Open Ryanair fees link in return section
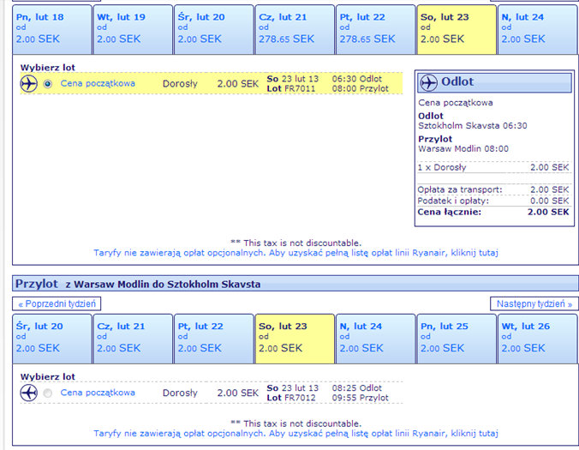Screen dimensions: 579x450 tap(295, 433)
